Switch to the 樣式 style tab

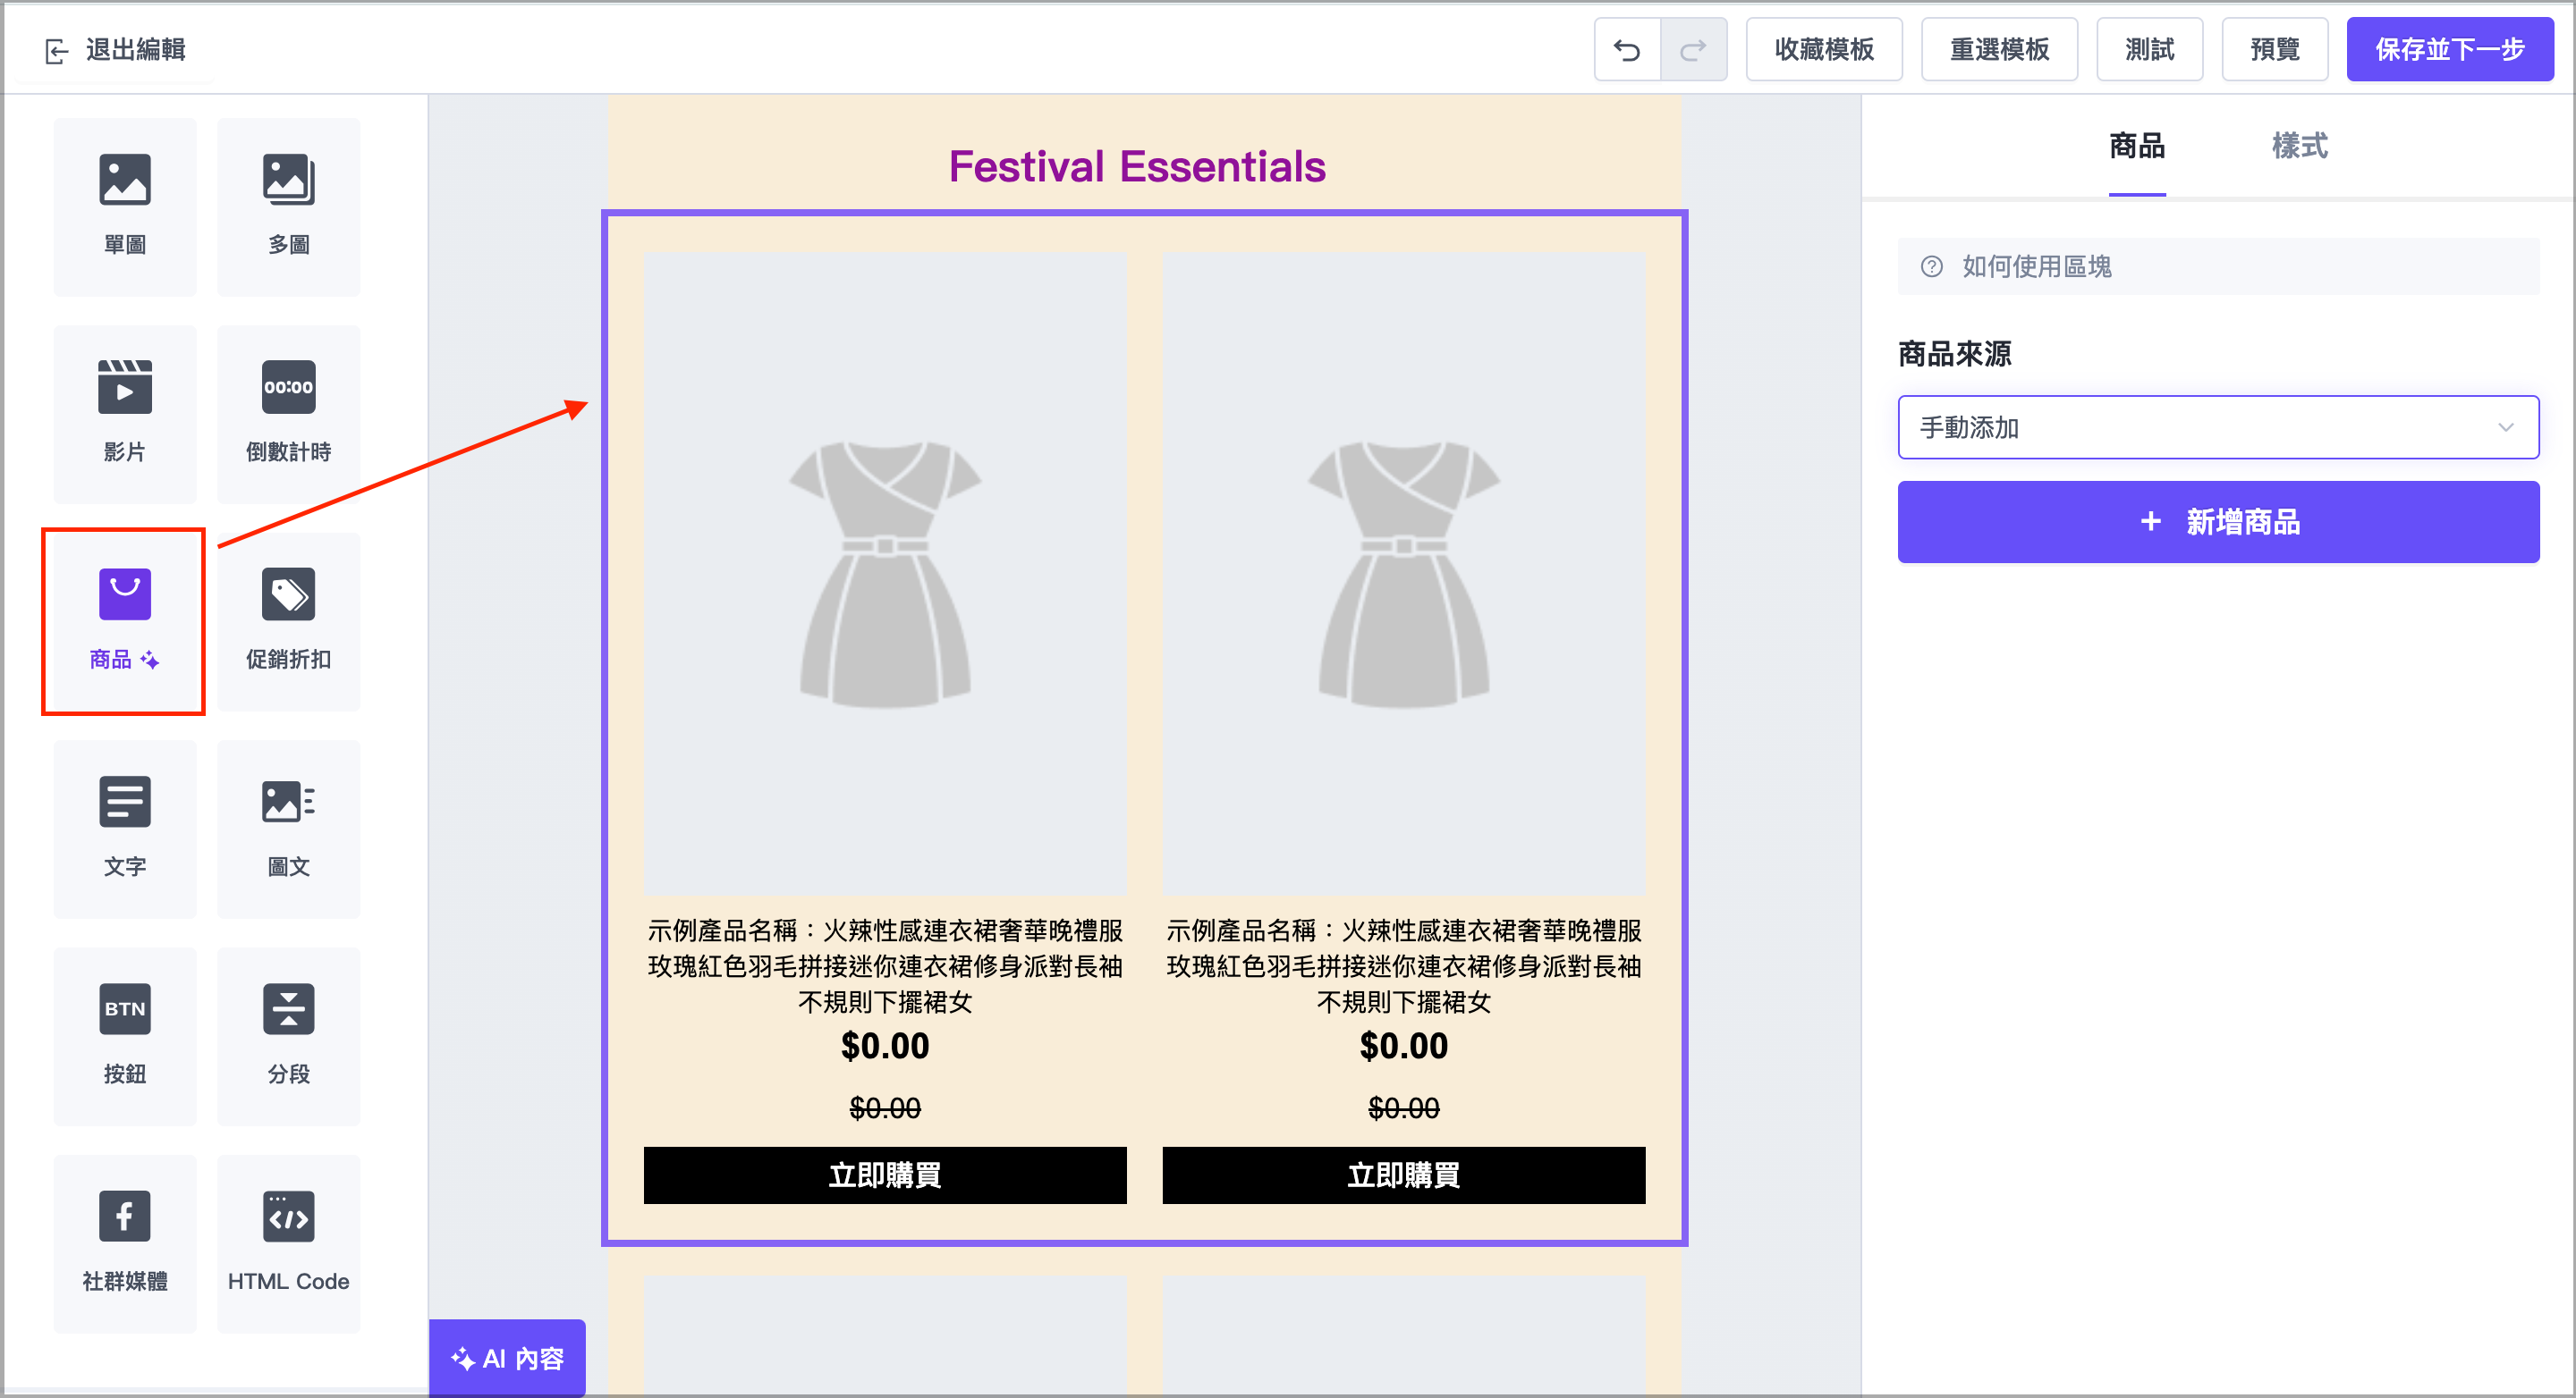pyautogui.click(x=2299, y=147)
